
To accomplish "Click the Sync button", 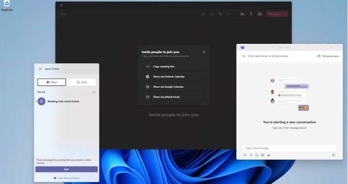I will point(67,169).
